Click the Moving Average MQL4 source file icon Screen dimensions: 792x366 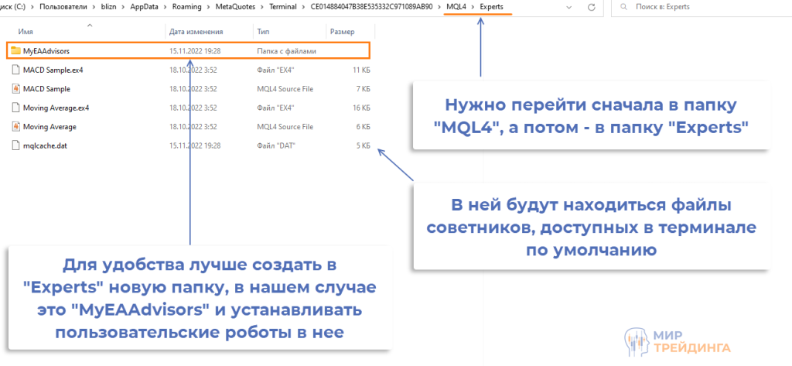(15, 126)
